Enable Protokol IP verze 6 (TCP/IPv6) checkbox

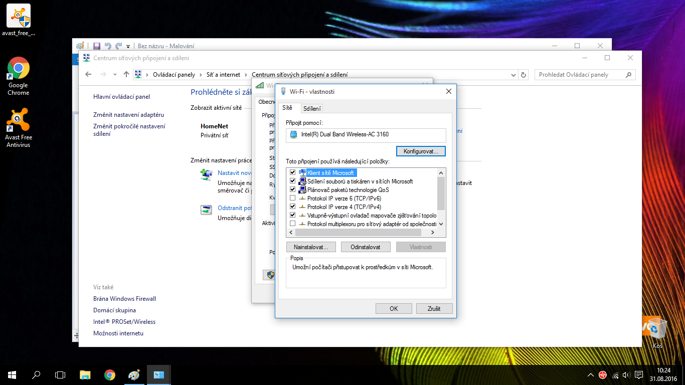pos(293,199)
